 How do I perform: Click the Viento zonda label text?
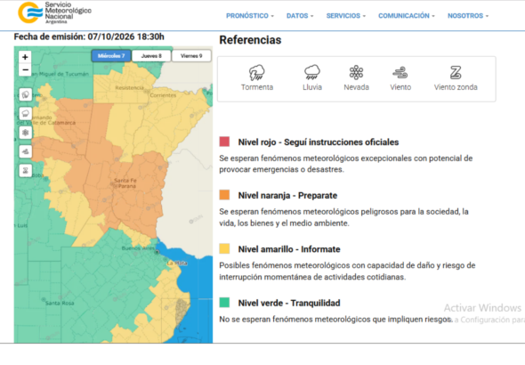(x=456, y=87)
